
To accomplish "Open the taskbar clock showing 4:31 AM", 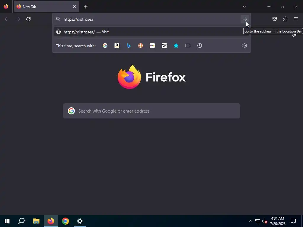I will (x=278, y=221).
